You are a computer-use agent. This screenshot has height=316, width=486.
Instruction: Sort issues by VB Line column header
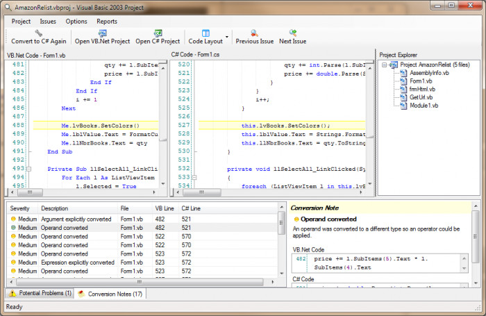click(x=165, y=208)
